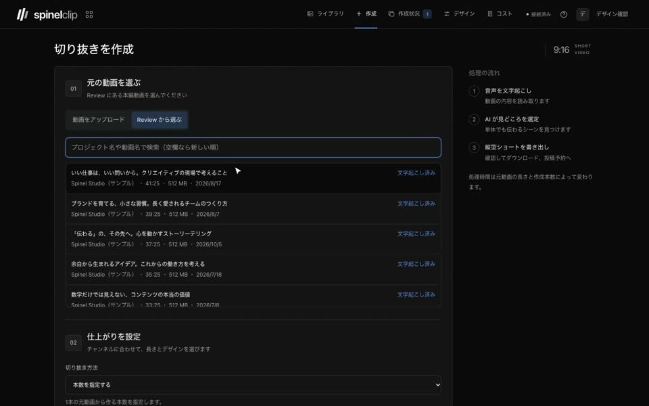Click the 作成状況 count badge showing 1
The image size is (649, 406).
(427, 14)
